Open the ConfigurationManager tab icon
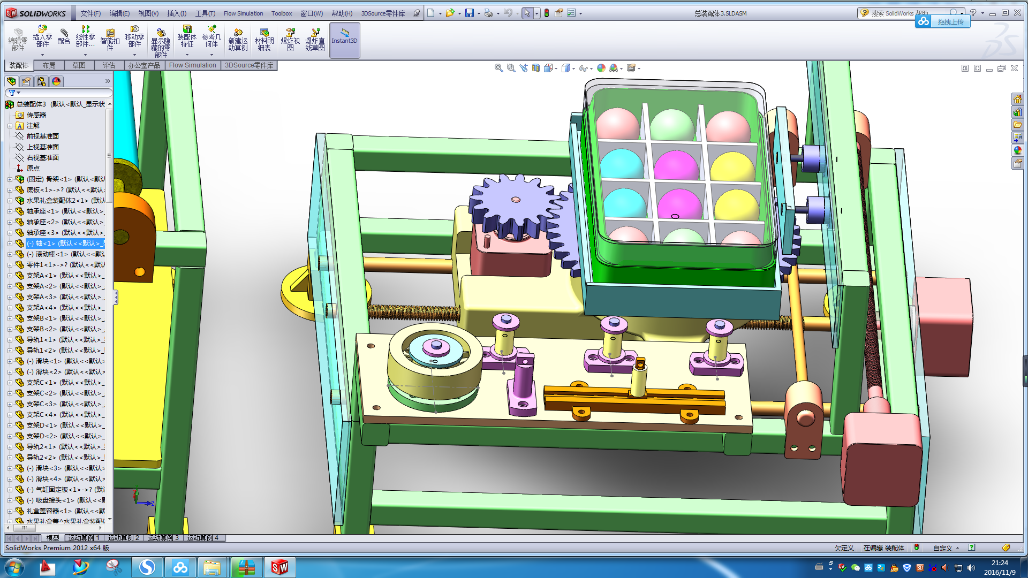Viewport: 1028px width, 578px height. [x=41, y=81]
